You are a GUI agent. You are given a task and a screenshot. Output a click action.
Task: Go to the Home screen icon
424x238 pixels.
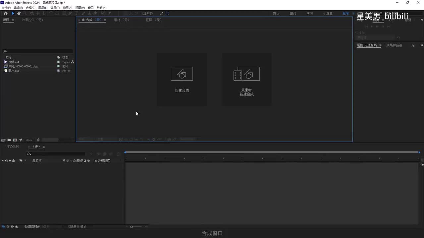tap(6, 13)
